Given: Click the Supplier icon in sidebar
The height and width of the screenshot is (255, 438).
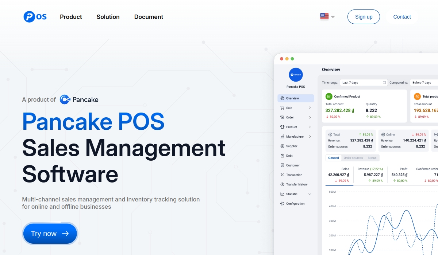Looking at the screenshot, I should 282,146.
